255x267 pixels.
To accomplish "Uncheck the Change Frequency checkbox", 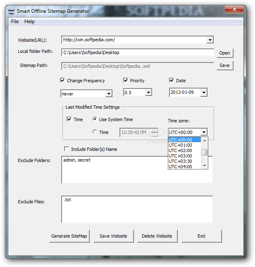I will (x=62, y=80).
